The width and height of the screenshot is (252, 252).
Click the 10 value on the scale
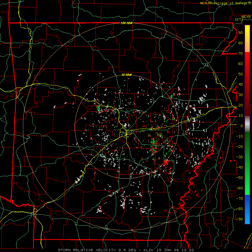[241, 116]
